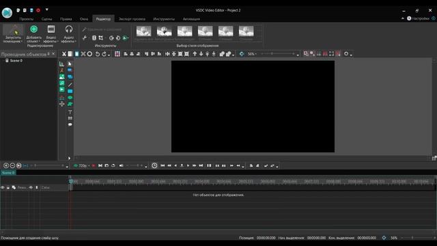
Task: Open the Экспорт проекта tab
Action: pyautogui.click(x=132, y=19)
